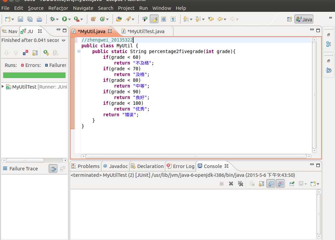Open dropdown next to External Tools icon
The height and width of the screenshot is (240, 335).
(x=81, y=20)
